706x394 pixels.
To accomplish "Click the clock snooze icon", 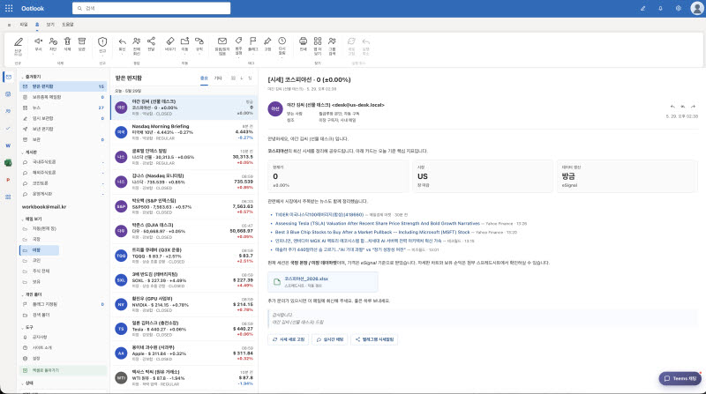I will [x=282, y=41].
